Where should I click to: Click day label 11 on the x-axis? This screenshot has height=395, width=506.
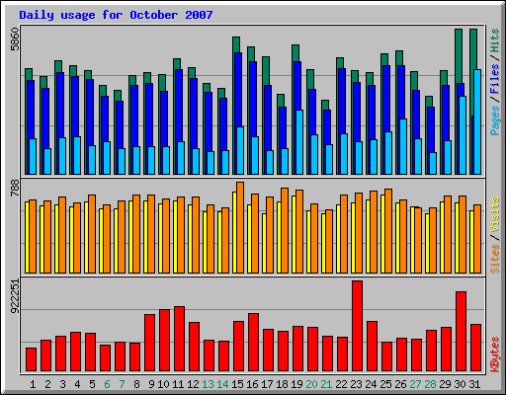[178, 384]
